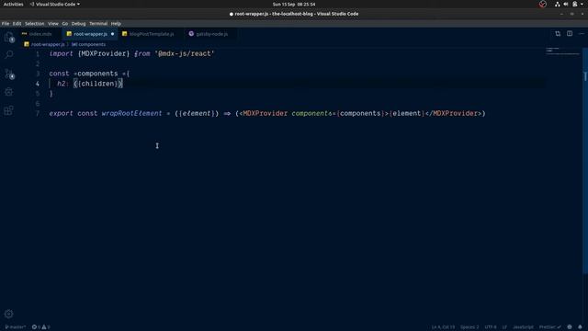Viewport: 588px width, 331px height.
Task: Open the power/user system menu icon
Action: [x=577, y=4]
